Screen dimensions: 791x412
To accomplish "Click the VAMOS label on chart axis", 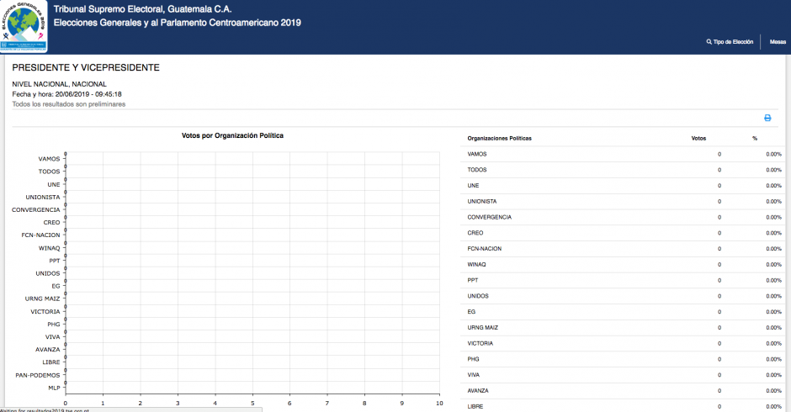I will pos(49,158).
